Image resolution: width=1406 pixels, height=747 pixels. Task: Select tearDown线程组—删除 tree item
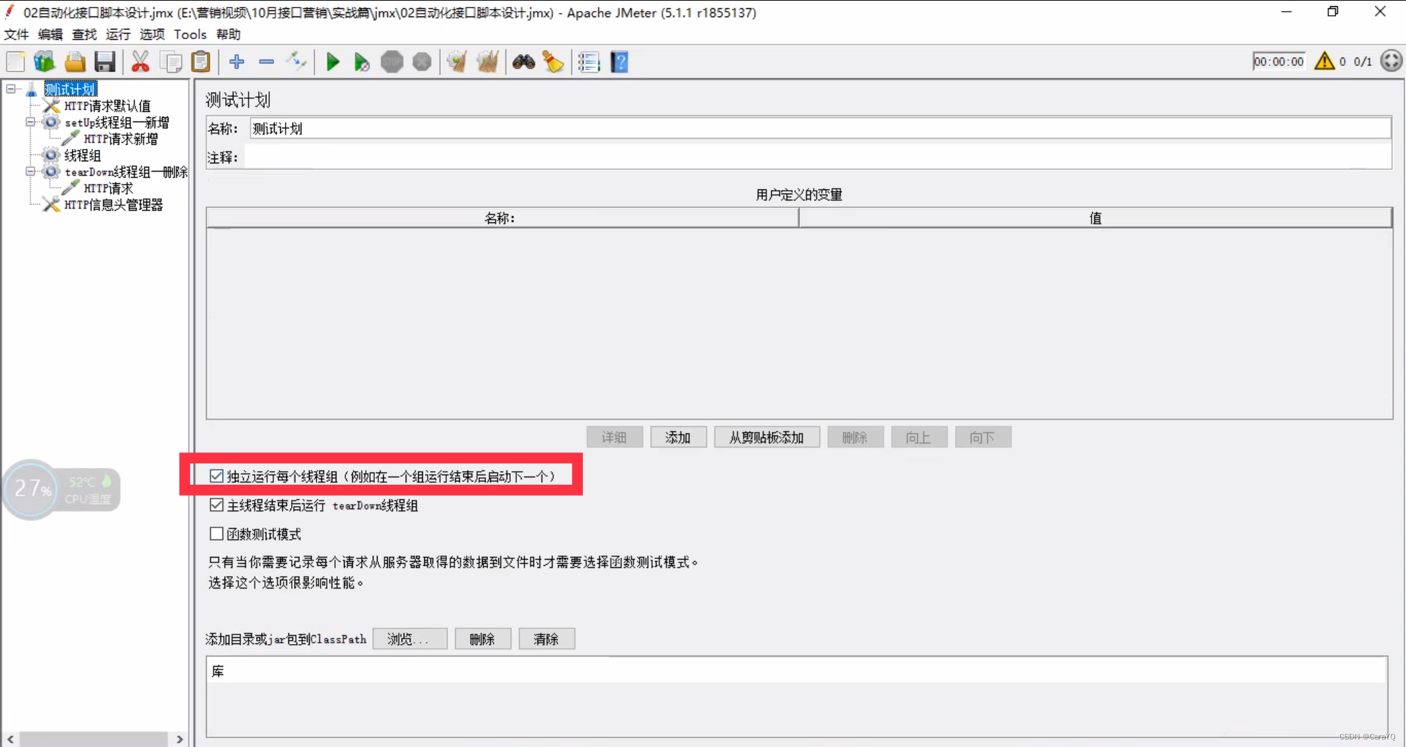coord(126,172)
